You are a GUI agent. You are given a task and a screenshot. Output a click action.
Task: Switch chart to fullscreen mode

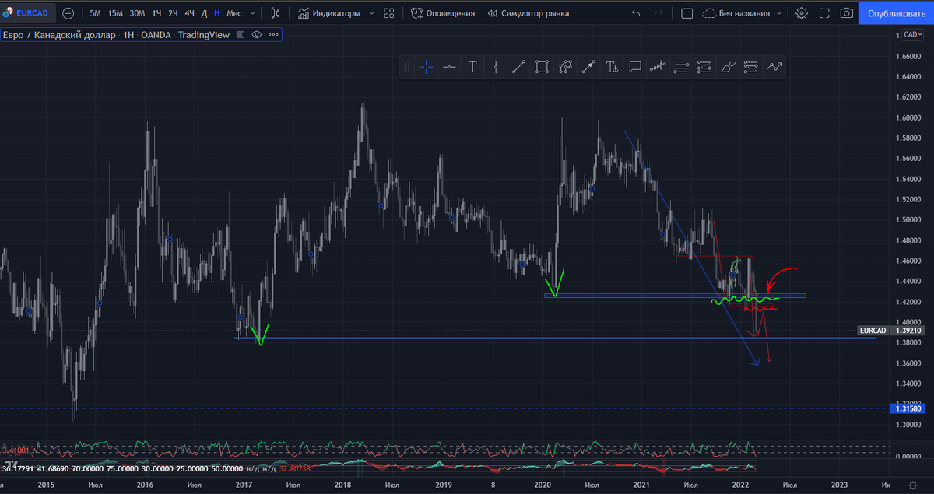point(824,13)
